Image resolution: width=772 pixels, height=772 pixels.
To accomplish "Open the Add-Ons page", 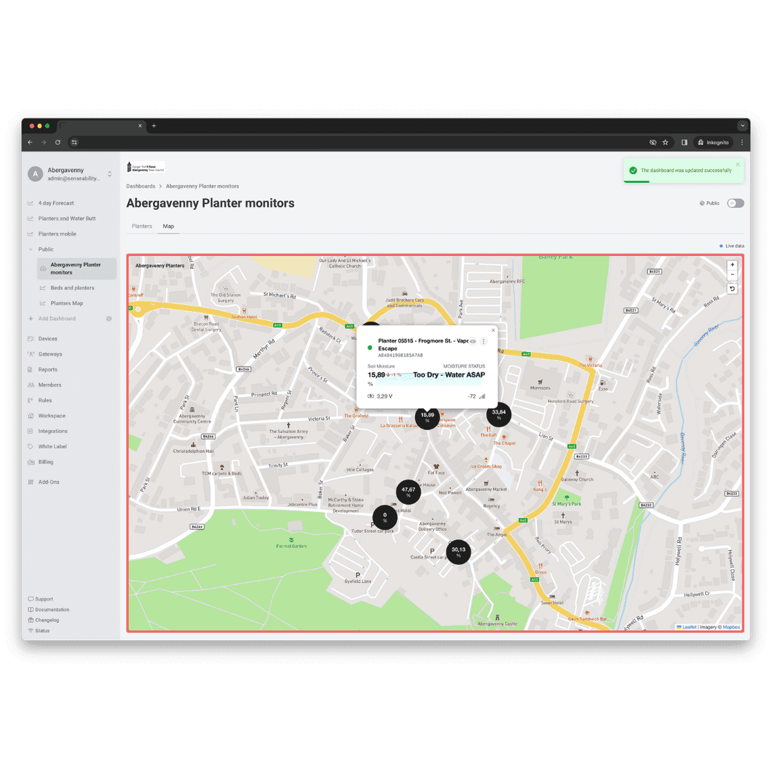I will click(49, 482).
